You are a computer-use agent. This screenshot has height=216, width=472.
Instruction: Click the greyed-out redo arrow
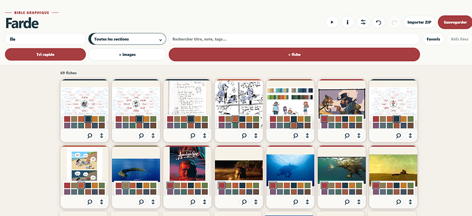tap(395, 22)
